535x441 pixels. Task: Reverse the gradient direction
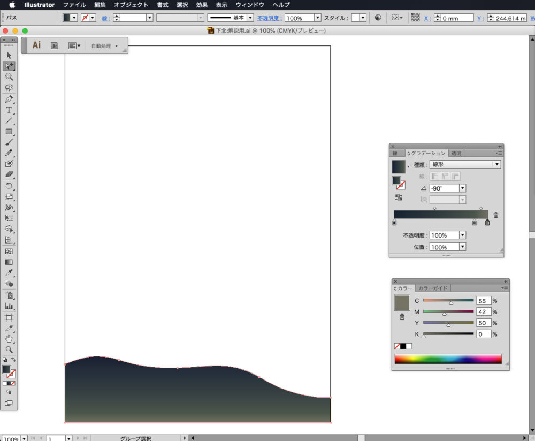[399, 197]
